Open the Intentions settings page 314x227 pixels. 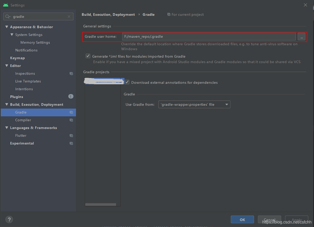[x=24, y=89]
